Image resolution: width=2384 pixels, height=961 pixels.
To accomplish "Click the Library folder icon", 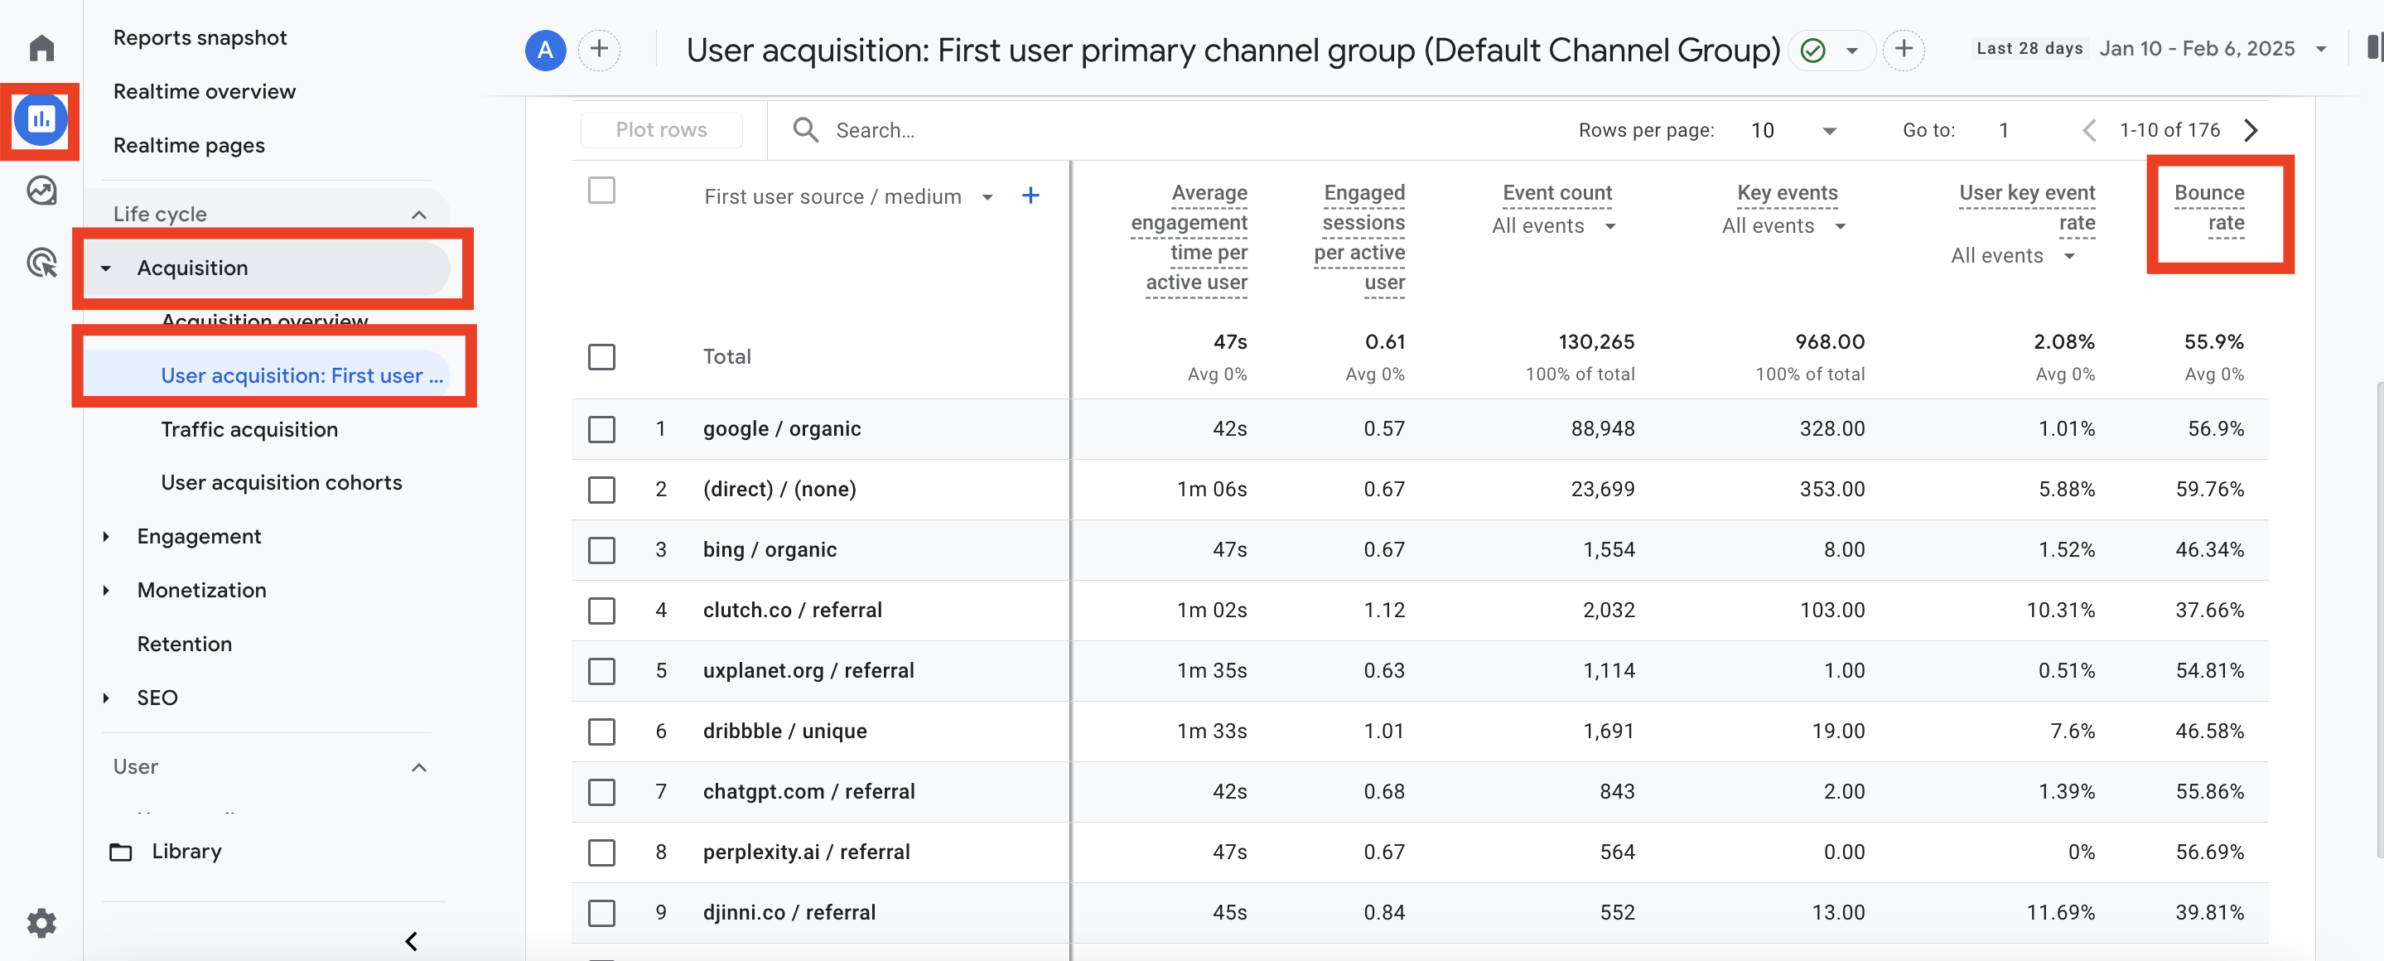I will point(121,851).
